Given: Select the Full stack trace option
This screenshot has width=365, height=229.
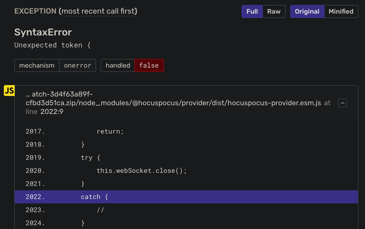Looking at the screenshot, I should click(x=252, y=11).
